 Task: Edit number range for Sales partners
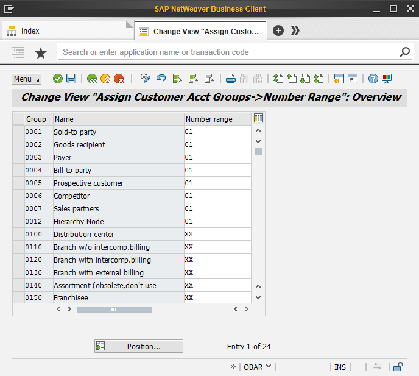[217, 209]
